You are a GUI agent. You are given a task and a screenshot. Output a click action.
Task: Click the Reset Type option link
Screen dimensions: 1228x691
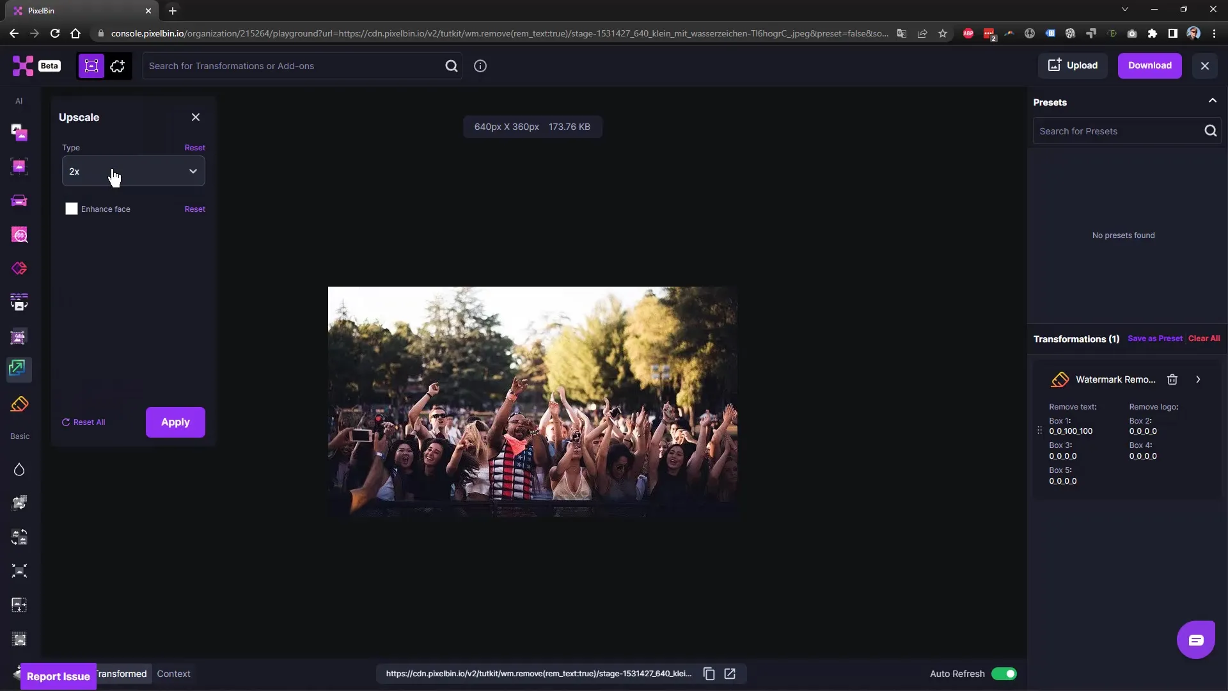194,147
